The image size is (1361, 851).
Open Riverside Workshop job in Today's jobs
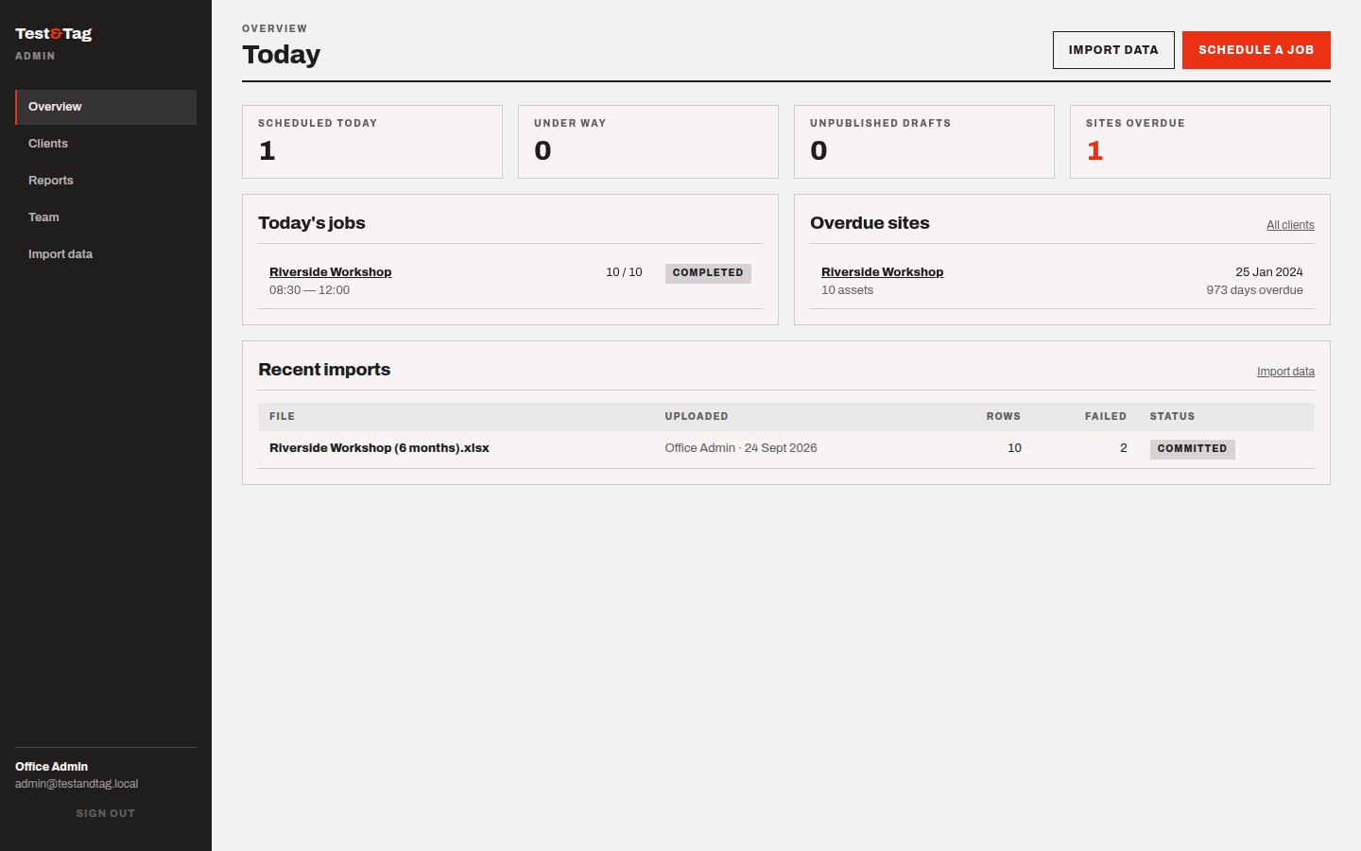330,272
